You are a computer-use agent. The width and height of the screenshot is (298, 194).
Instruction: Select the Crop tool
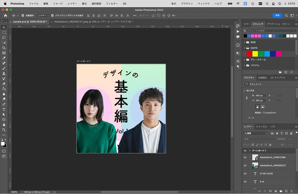[4, 48]
